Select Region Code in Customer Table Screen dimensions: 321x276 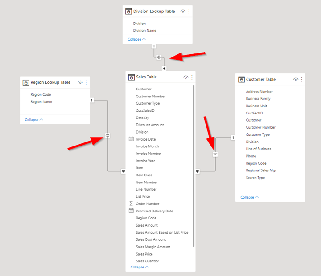(x=256, y=163)
